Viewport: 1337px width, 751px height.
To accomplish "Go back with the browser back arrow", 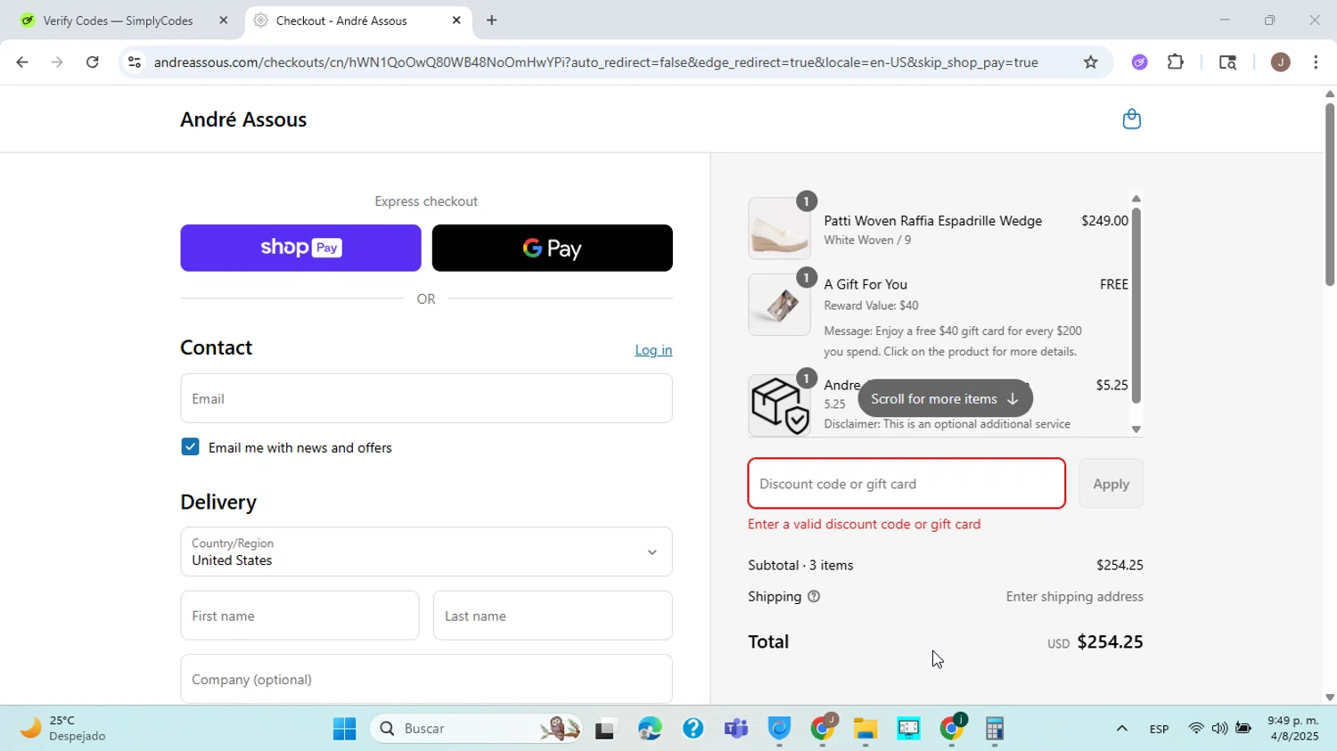I will pos(21,62).
